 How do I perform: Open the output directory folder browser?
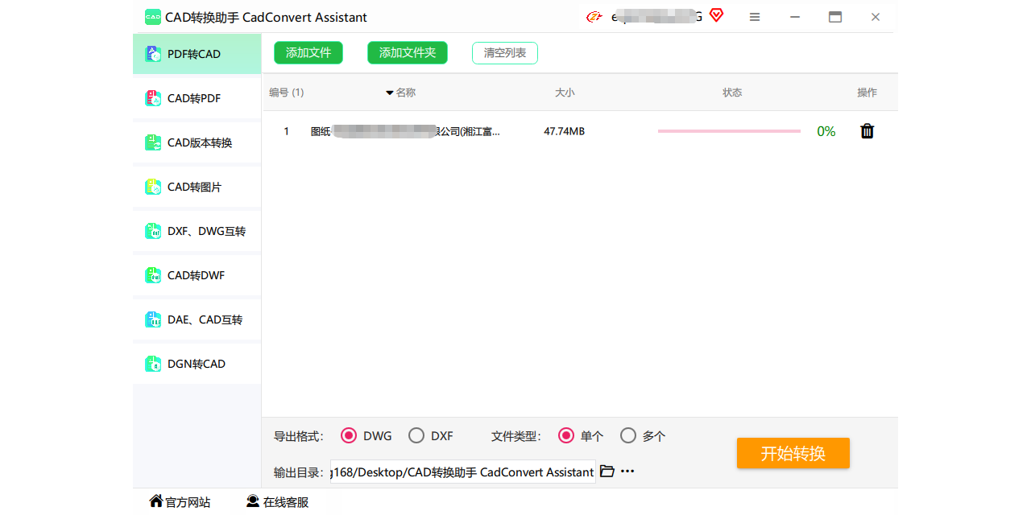pos(607,471)
